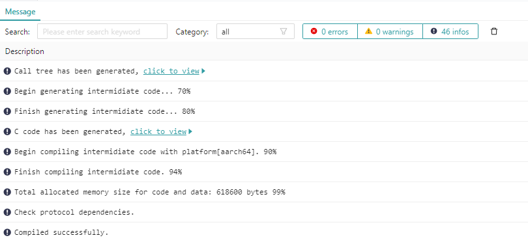This screenshot has width=528, height=242.
Task: Click info icon beside 'Check protocol dependencies.'
Action: click(7, 212)
